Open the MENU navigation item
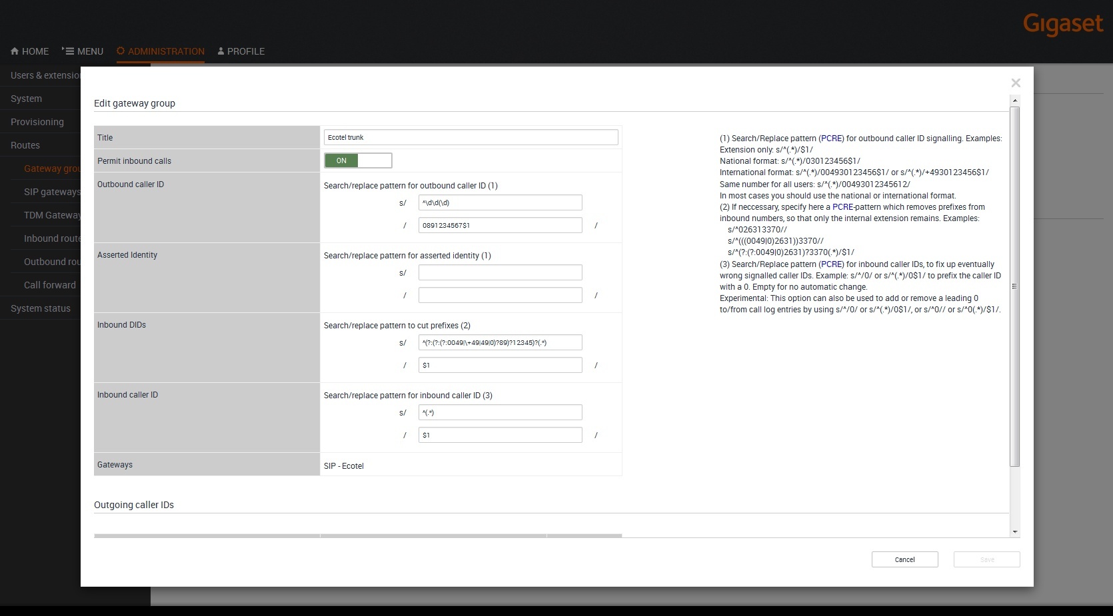The height and width of the screenshot is (616, 1113). click(x=83, y=51)
